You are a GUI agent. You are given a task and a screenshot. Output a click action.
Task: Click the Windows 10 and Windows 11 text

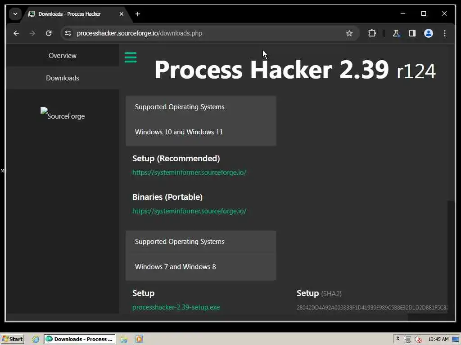[x=179, y=132]
